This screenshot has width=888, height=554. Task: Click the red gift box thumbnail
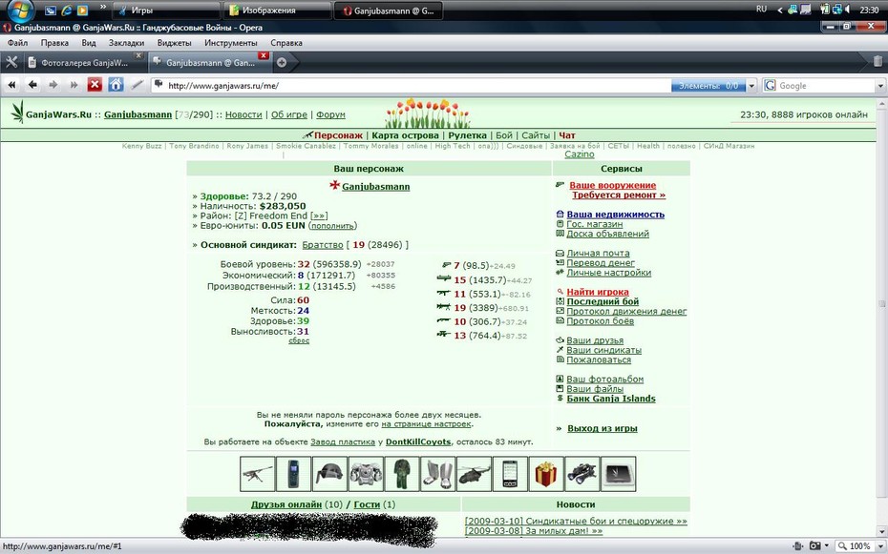(546, 474)
